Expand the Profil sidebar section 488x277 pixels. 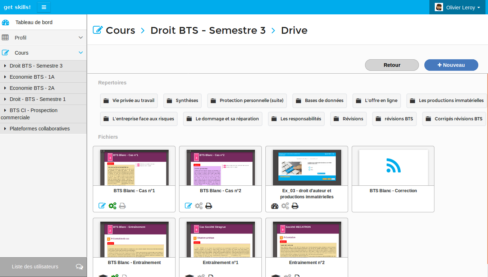[x=81, y=38]
